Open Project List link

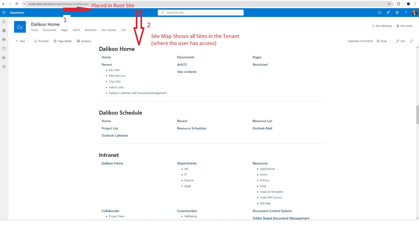pyautogui.click(x=110, y=128)
